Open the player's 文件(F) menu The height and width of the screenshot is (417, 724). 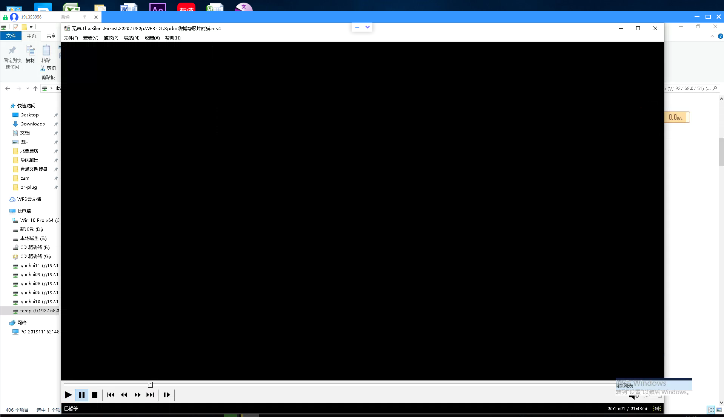[x=71, y=38]
